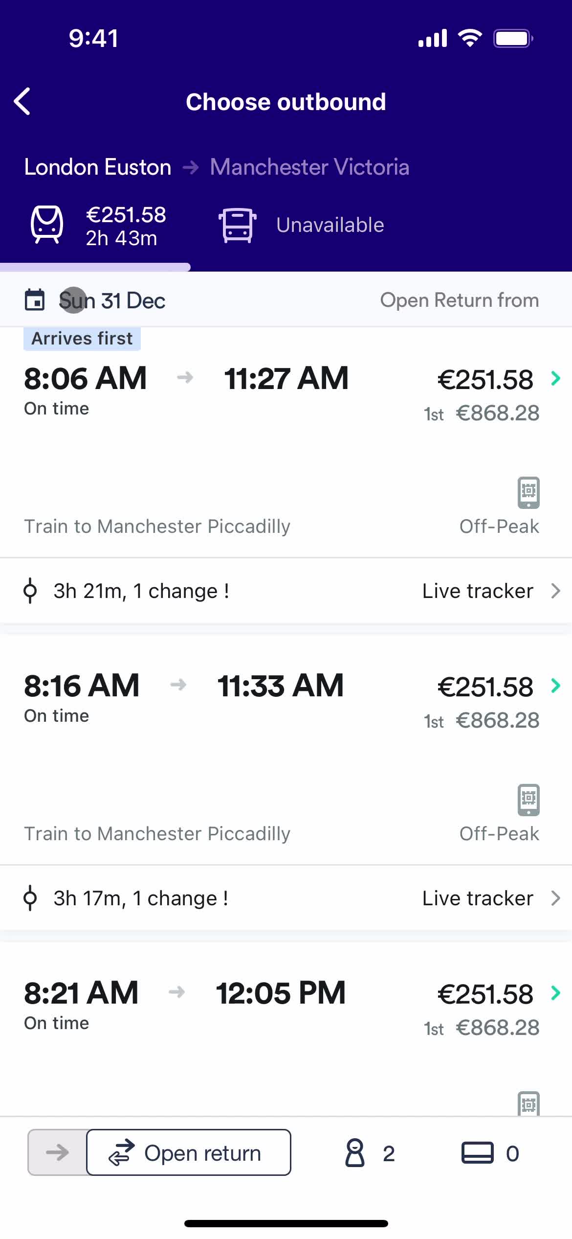
Task: Tap the mobile ticket icon on 8:16 AM journey
Action: pyautogui.click(x=528, y=800)
